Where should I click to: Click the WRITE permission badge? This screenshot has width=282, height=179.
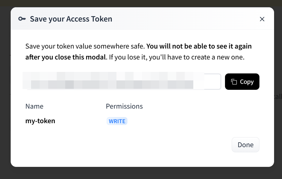(x=117, y=121)
